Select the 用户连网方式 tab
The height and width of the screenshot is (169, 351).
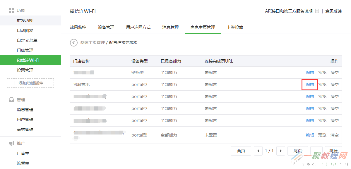[138, 27]
